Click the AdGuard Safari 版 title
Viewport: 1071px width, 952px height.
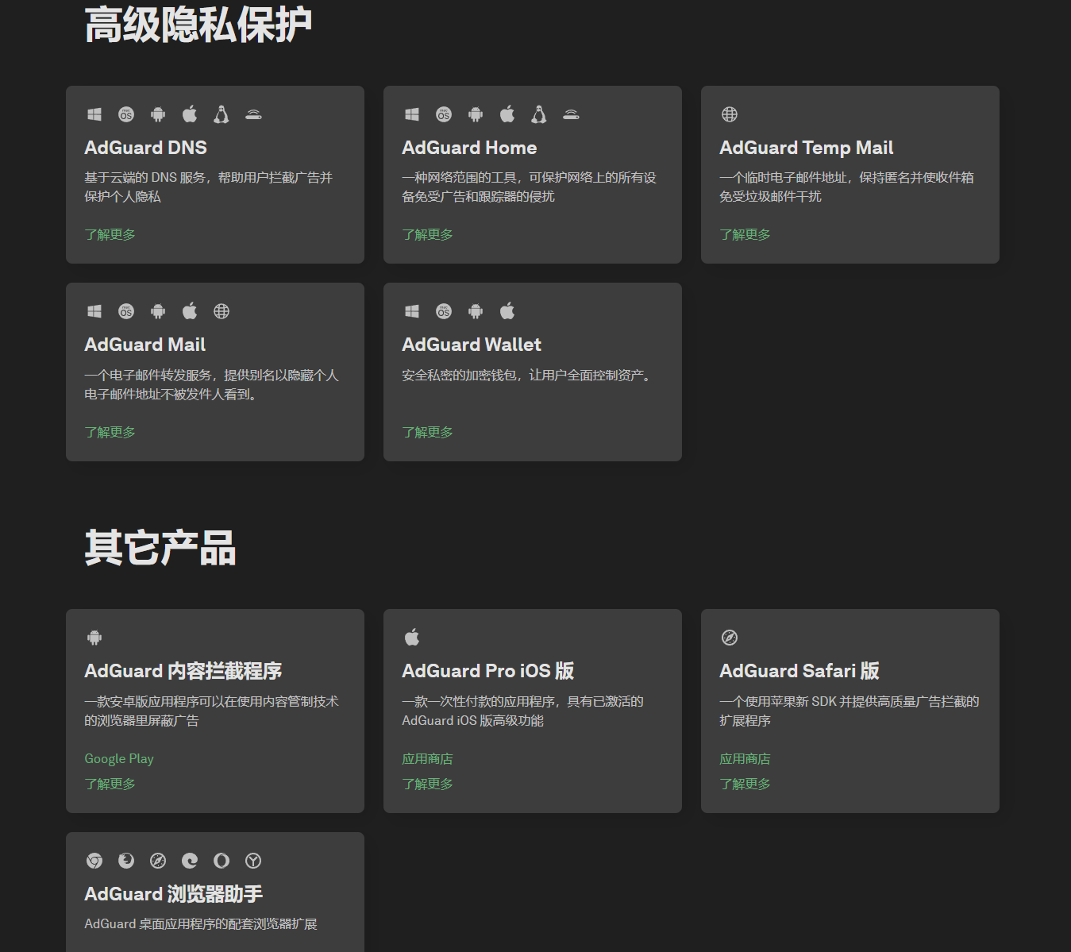[x=799, y=671]
